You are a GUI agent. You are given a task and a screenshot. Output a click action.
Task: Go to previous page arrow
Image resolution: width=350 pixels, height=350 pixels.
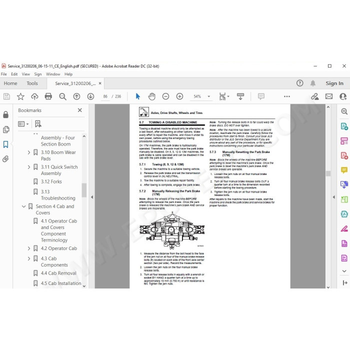(x=76, y=96)
